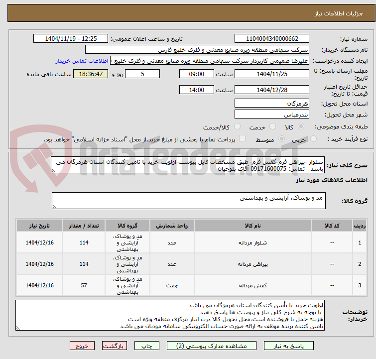
Task: Click the گروه کالا text box
Action: 188,201
